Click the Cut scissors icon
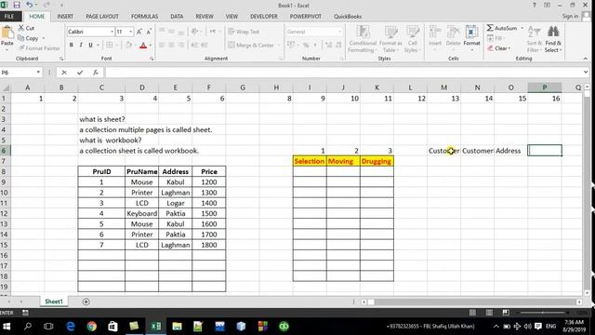 pos(21,28)
